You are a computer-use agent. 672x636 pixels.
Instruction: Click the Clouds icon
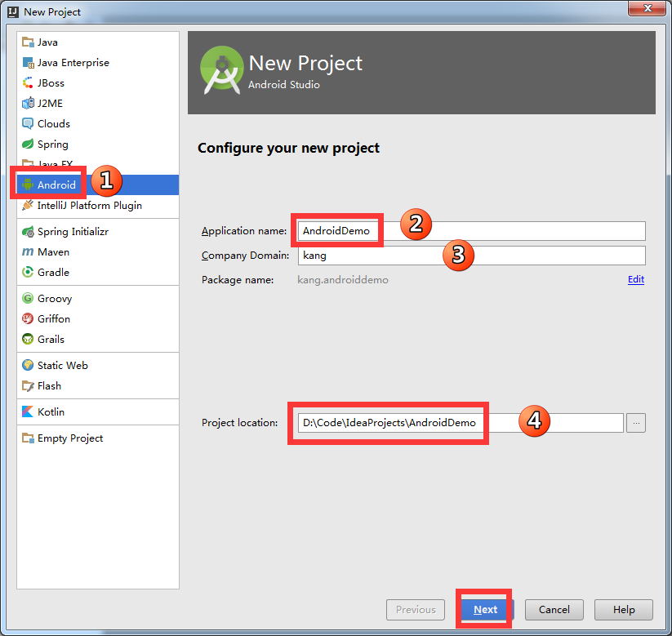28,123
